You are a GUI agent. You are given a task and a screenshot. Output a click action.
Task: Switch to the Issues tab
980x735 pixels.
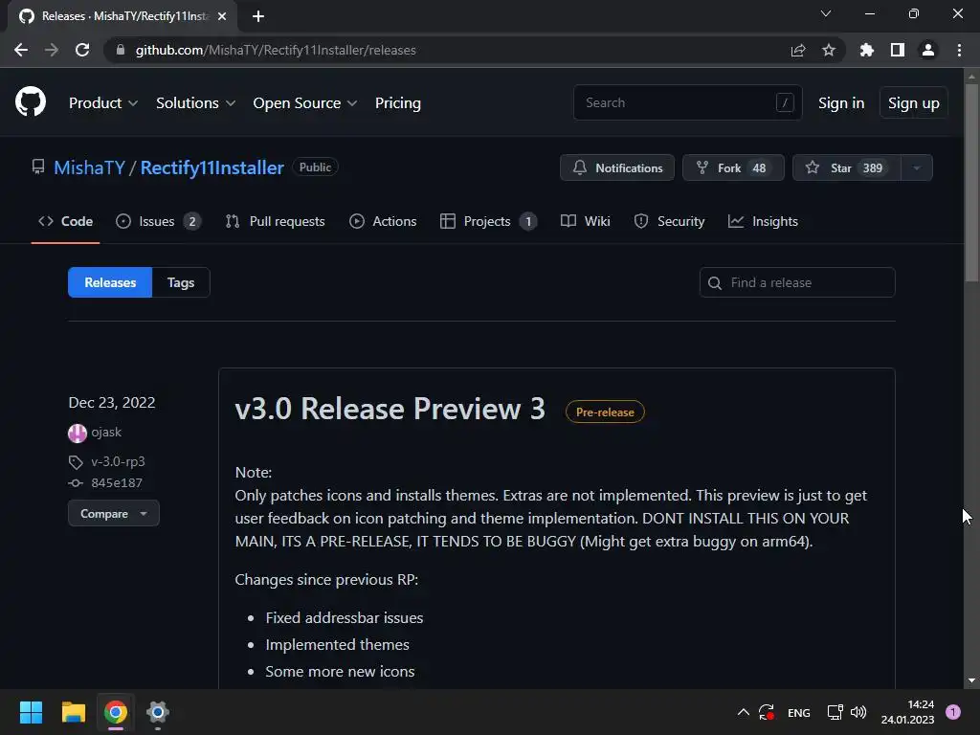click(x=158, y=221)
